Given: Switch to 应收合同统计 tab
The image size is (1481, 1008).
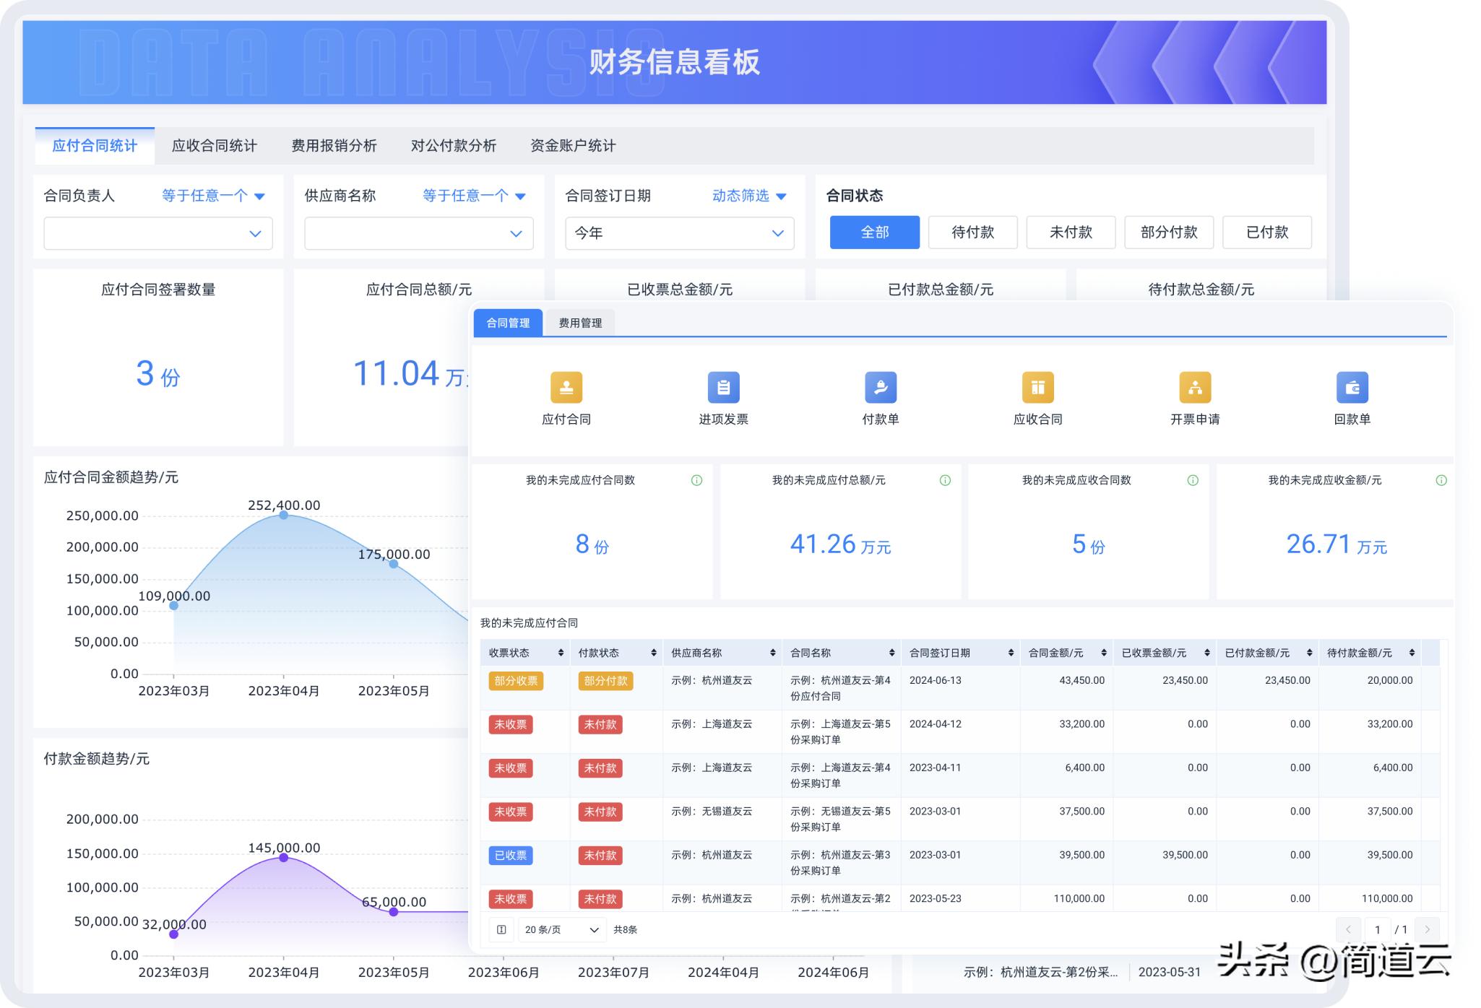Looking at the screenshot, I should [214, 146].
